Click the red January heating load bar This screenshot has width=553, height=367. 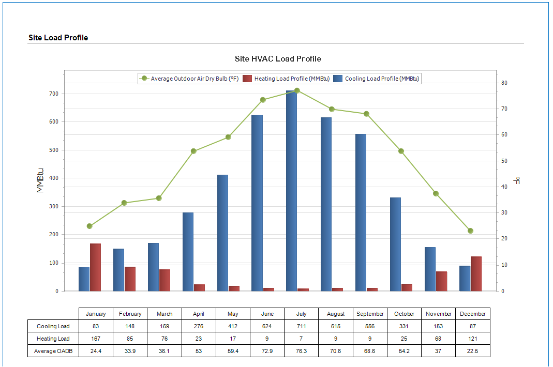tap(96, 267)
